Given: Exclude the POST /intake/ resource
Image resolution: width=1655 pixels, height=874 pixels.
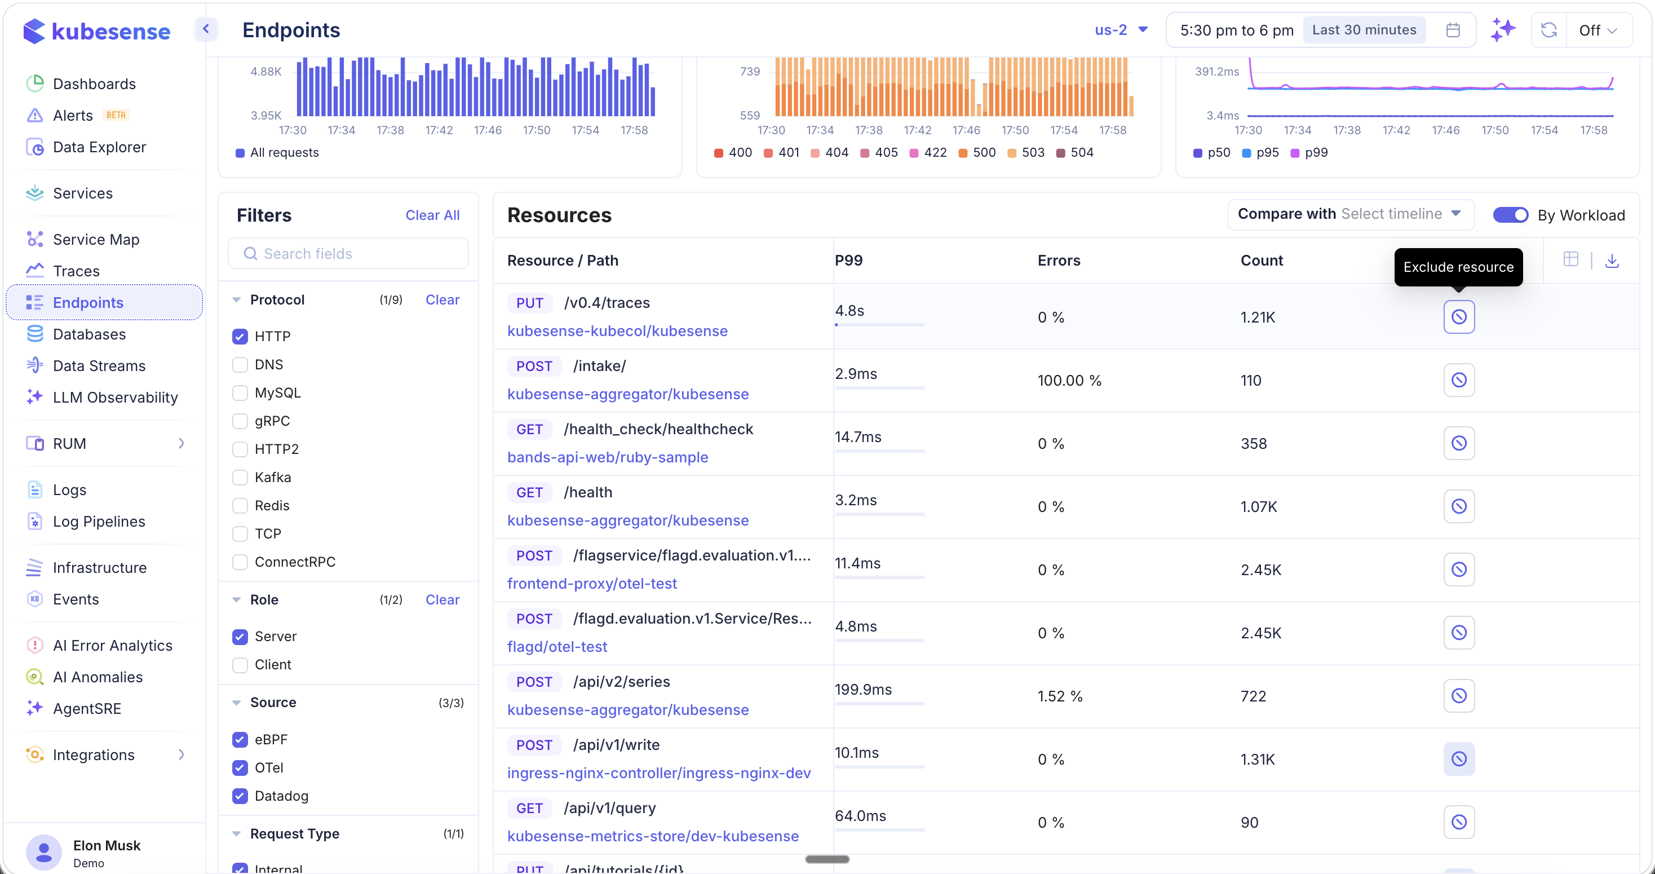Looking at the screenshot, I should tap(1458, 380).
